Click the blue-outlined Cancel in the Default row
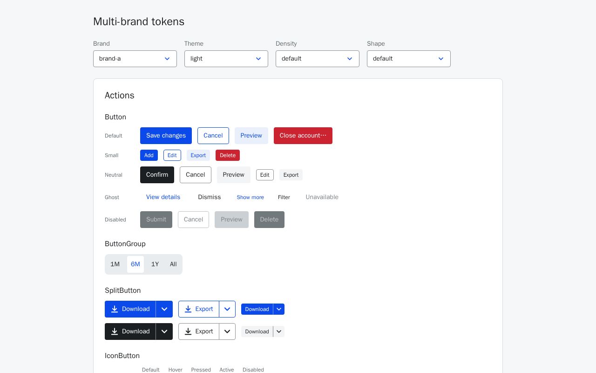This screenshot has width=596, height=373. tap(213, 136)
